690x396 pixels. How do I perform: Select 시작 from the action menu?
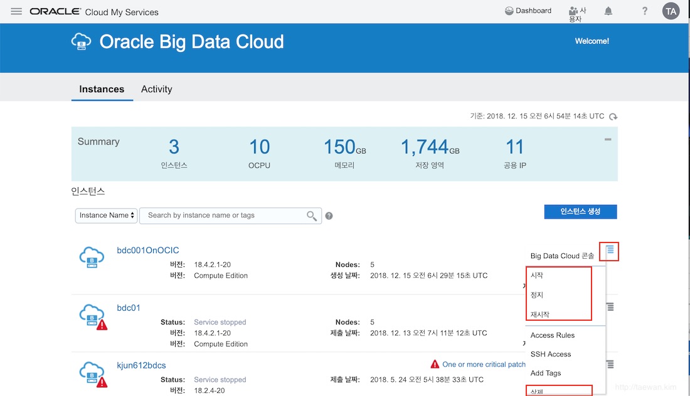(537, 275)
